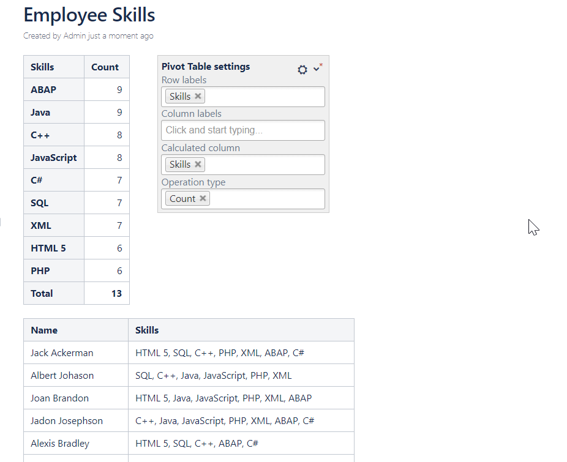Click the Name column header

44,330
